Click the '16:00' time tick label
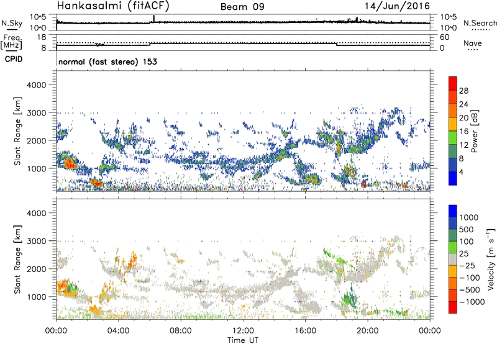This screenshot has height=344, width=497. pos(305,331)
